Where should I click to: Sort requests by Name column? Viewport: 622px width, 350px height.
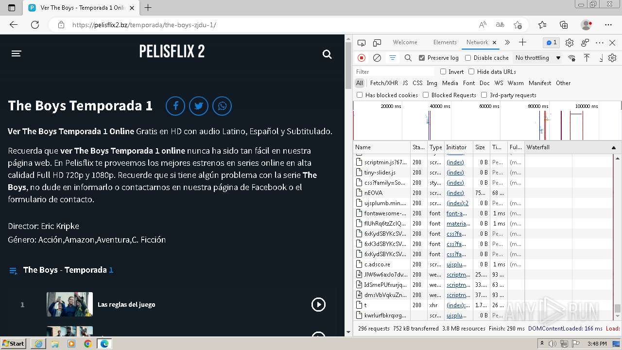(x=382, y=147)
